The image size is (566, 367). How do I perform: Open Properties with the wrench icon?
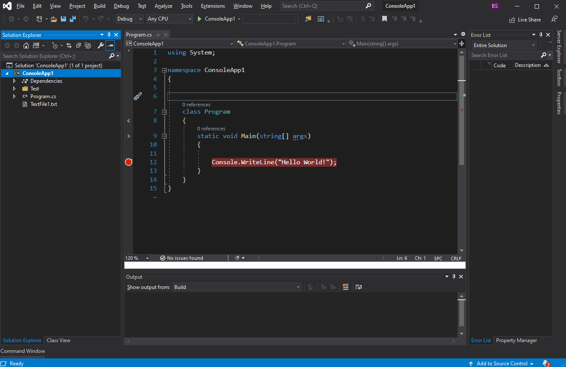pyautogui.click(x=101, y=45)
